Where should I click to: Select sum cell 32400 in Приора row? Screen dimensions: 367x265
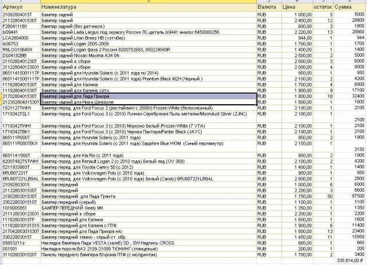point(350,96)
